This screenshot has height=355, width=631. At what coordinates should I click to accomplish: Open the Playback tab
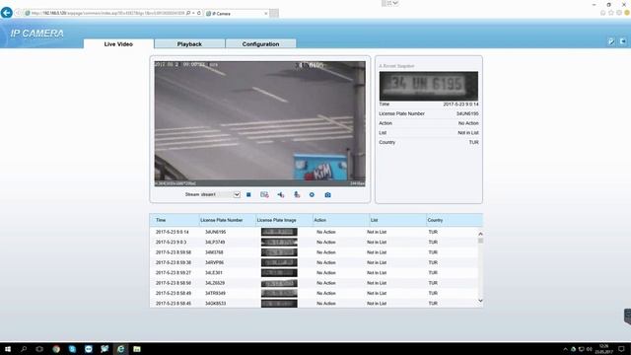(x=189, y=43)
